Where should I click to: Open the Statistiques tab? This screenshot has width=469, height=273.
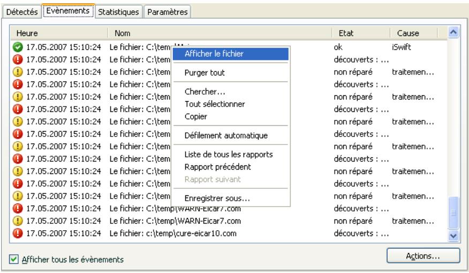click(x=118, y=12)
